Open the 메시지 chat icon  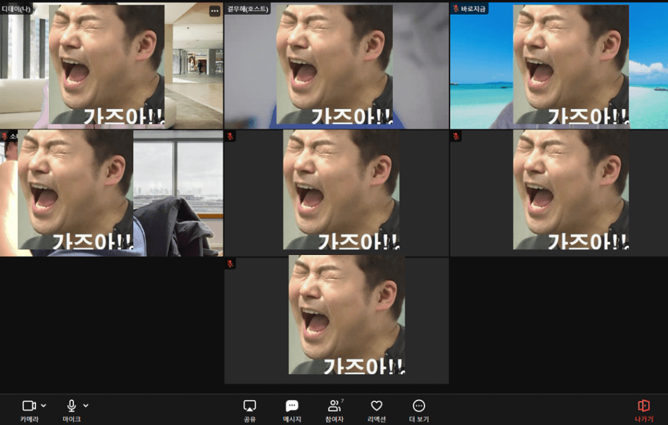(292, 406)
